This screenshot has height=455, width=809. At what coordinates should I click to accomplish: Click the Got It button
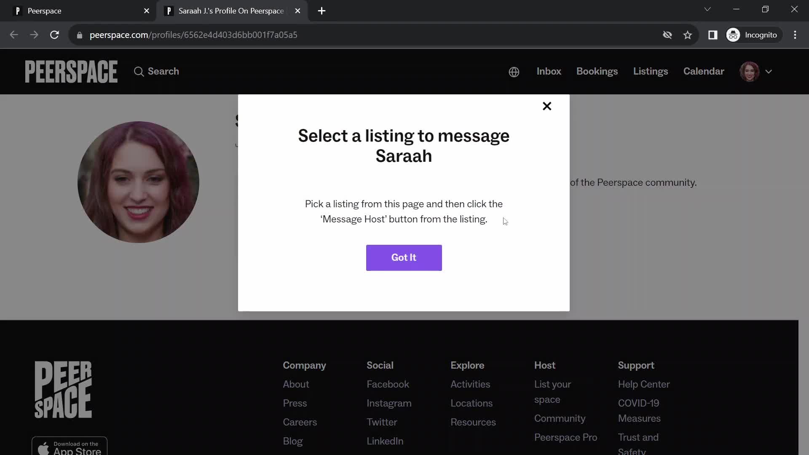pos(404,257)
